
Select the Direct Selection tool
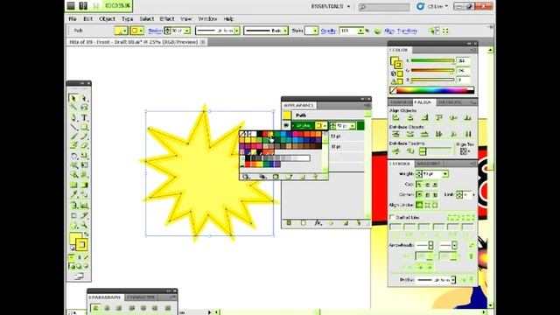(84, 98)
